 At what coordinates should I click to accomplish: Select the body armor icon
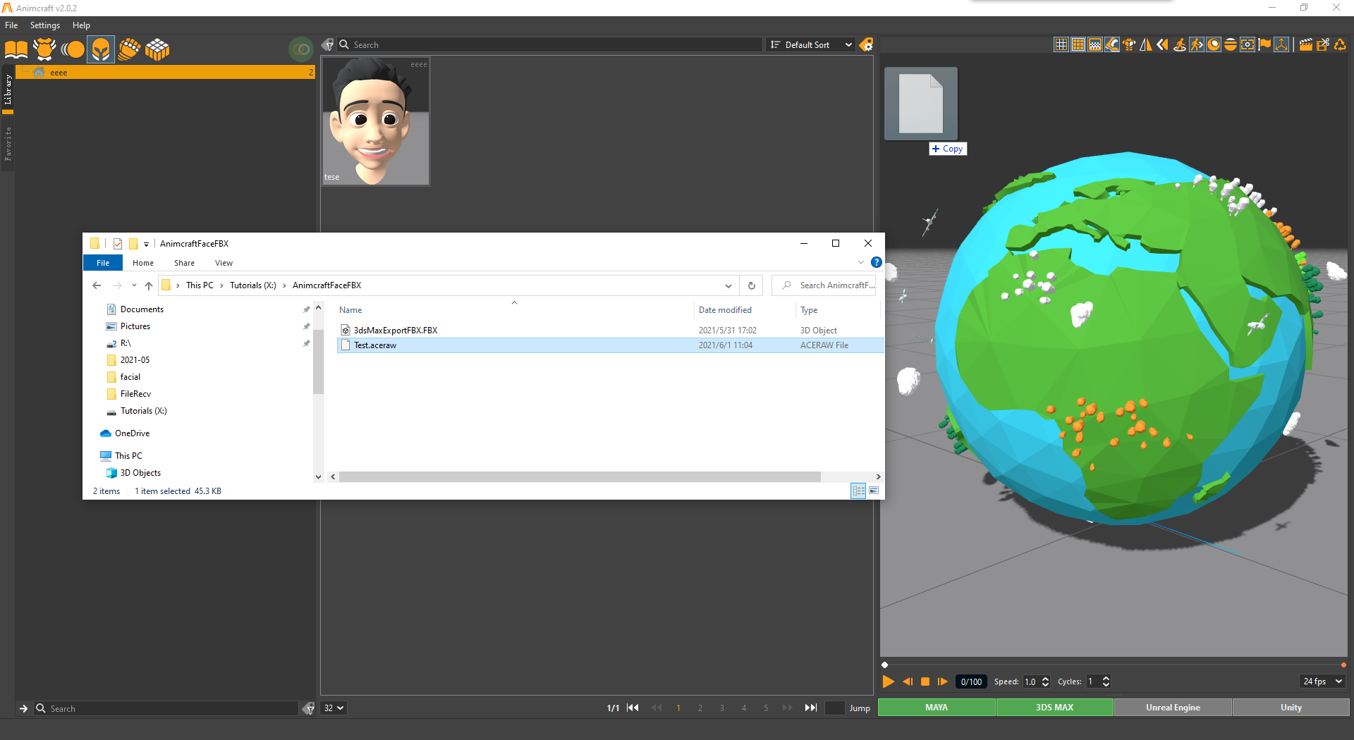(44, 49)
